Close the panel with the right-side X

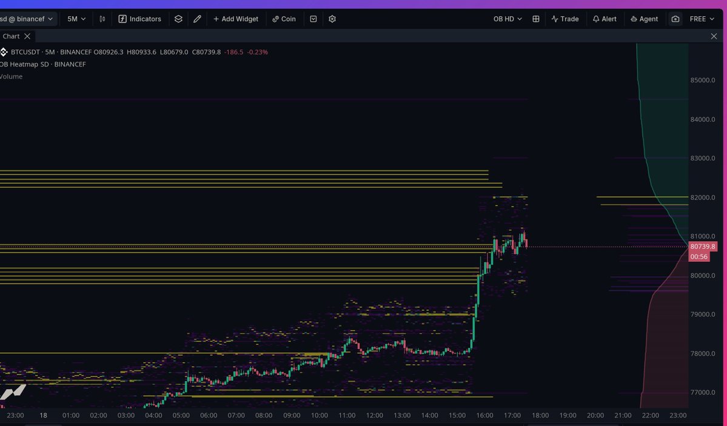[x=714, y=36]
